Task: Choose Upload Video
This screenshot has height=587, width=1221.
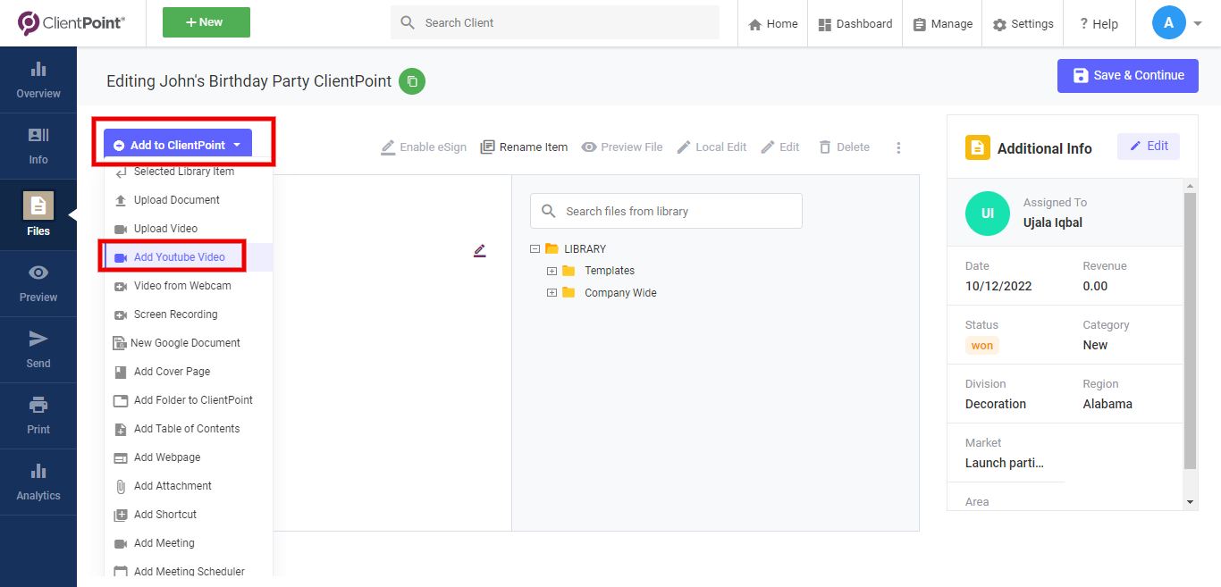Action: pyautogui.click(x=189, y=229)
